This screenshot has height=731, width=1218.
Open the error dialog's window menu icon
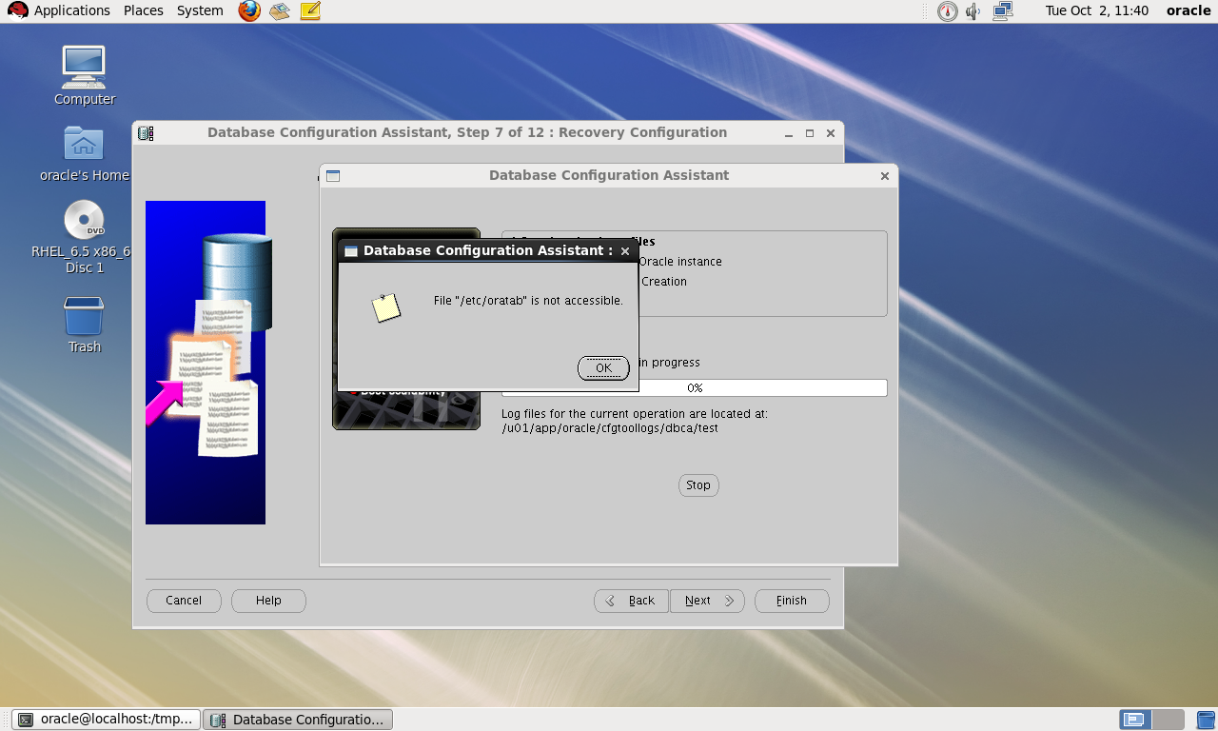(351, 251)
